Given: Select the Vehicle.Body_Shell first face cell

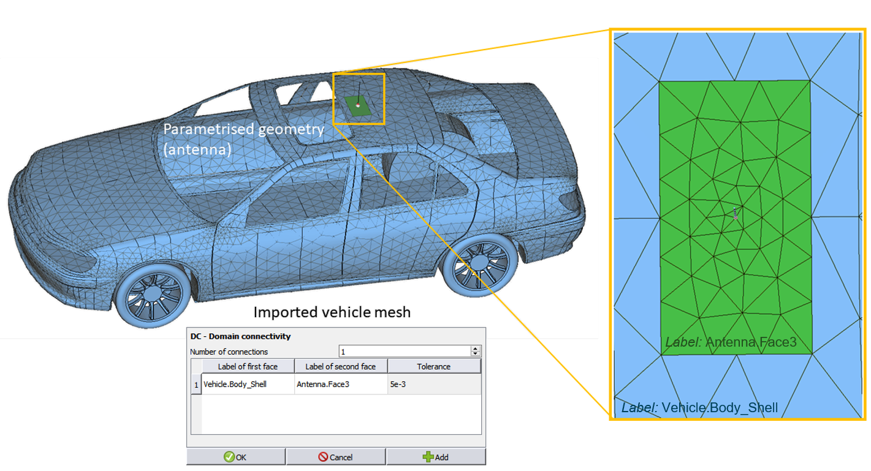Looking at the screenshot, I should click(x=248, y=385).
